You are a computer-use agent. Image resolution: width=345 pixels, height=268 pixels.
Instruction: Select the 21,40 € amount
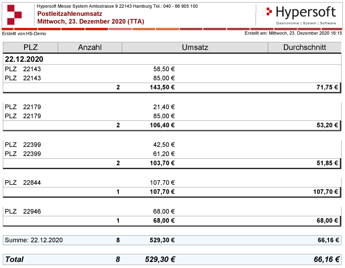pos(164,107)
